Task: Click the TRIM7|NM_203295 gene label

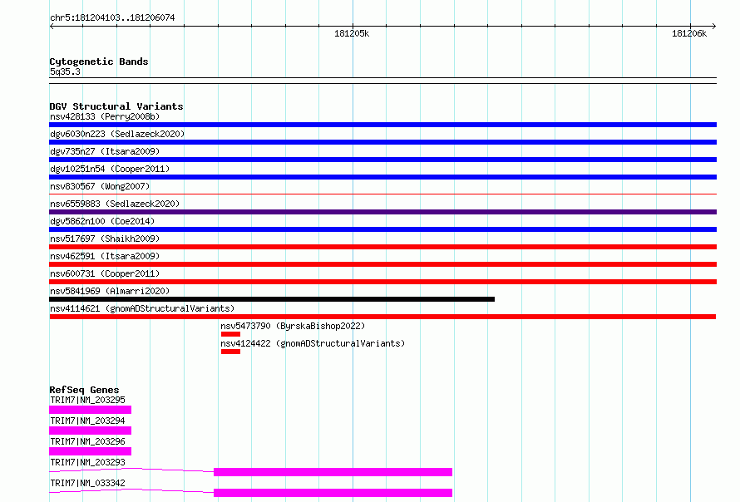Action: coord(88,400)
